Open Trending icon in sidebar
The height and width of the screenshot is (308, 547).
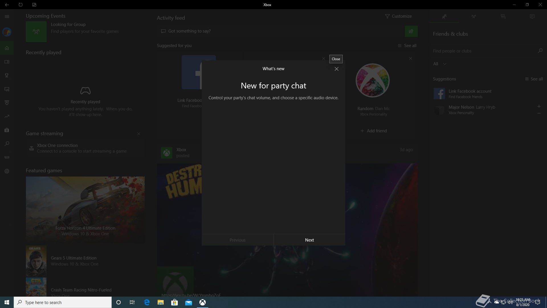point(7,116)
